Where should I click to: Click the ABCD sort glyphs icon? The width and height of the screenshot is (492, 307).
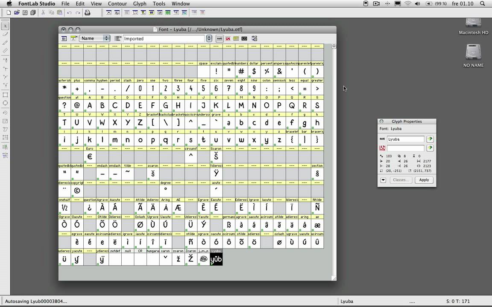click(x=254, y=38)
